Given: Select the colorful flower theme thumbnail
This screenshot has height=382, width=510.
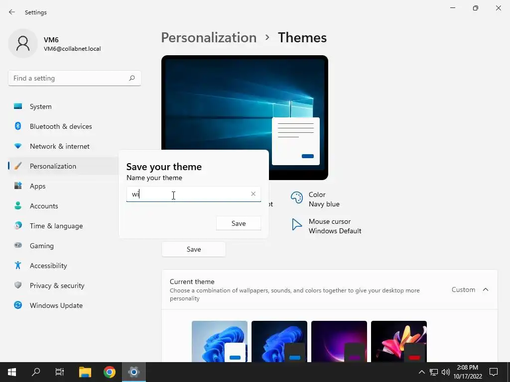Looking at the screenshot, I should (399, 341).
